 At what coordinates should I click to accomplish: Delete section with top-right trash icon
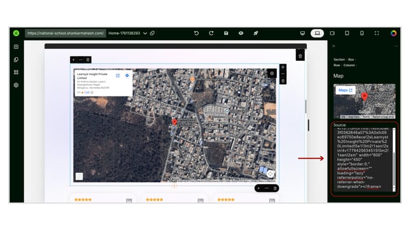pos(300,56)
